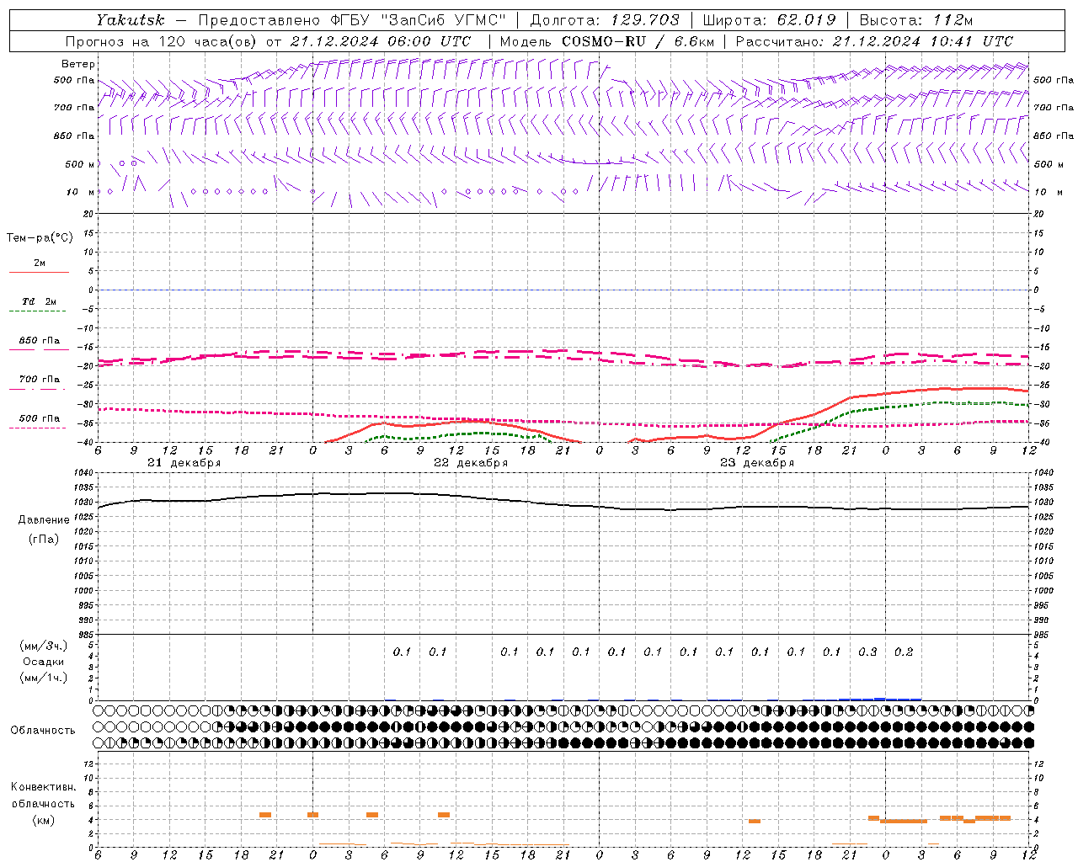The width and height of the screenshot is (1078, 862).
Task: Click the 'Конвективн.' convective cloud label
Action: coord(43,787)
